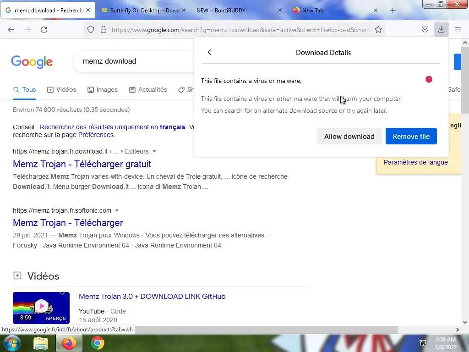
Task: Click the vertical scrollbar down arrow
Action: pyautogui.click(x=465, y=322)
